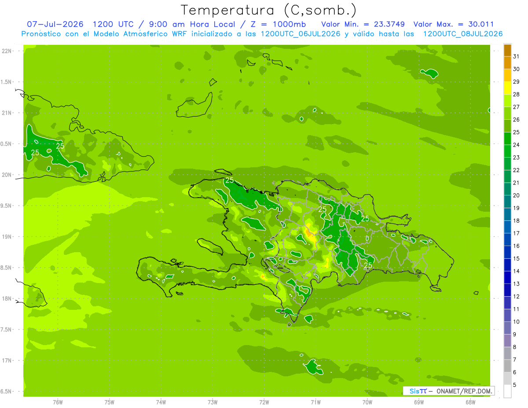Click the colorbar band between 29 and 30
Viewport: 528px width, 408px height.
click(x=507, y=75)
